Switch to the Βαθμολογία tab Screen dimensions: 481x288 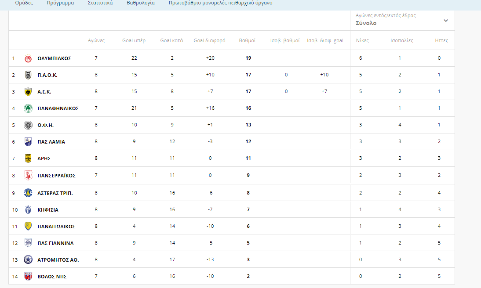141,3
